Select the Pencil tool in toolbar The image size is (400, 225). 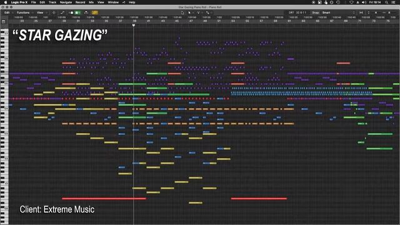click(207, 12)
